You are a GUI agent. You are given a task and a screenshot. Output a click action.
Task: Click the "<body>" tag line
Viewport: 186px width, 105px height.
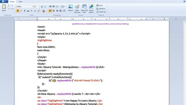click(41, 64)
